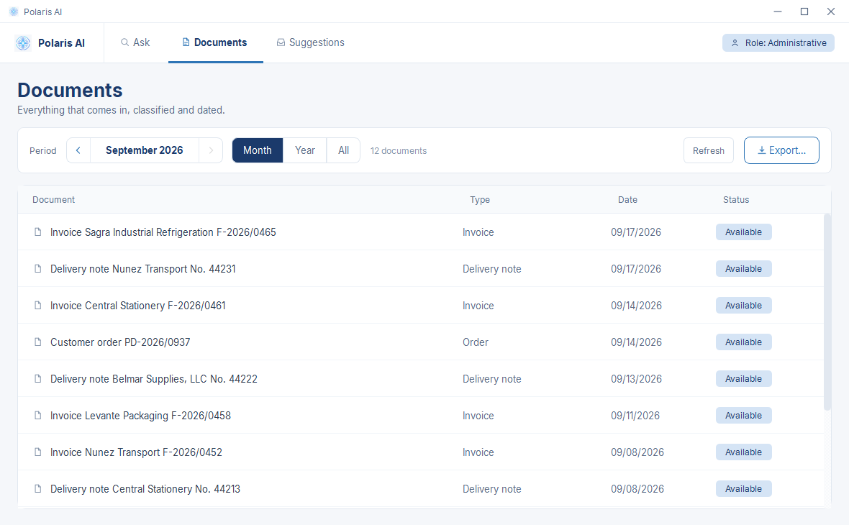Image resolution: width=849 pixels, height=525 pixels.
Task: Click the file icon for Delivery note Belmar Supplies
Action: pyautogui.click(x=38, y=379)
